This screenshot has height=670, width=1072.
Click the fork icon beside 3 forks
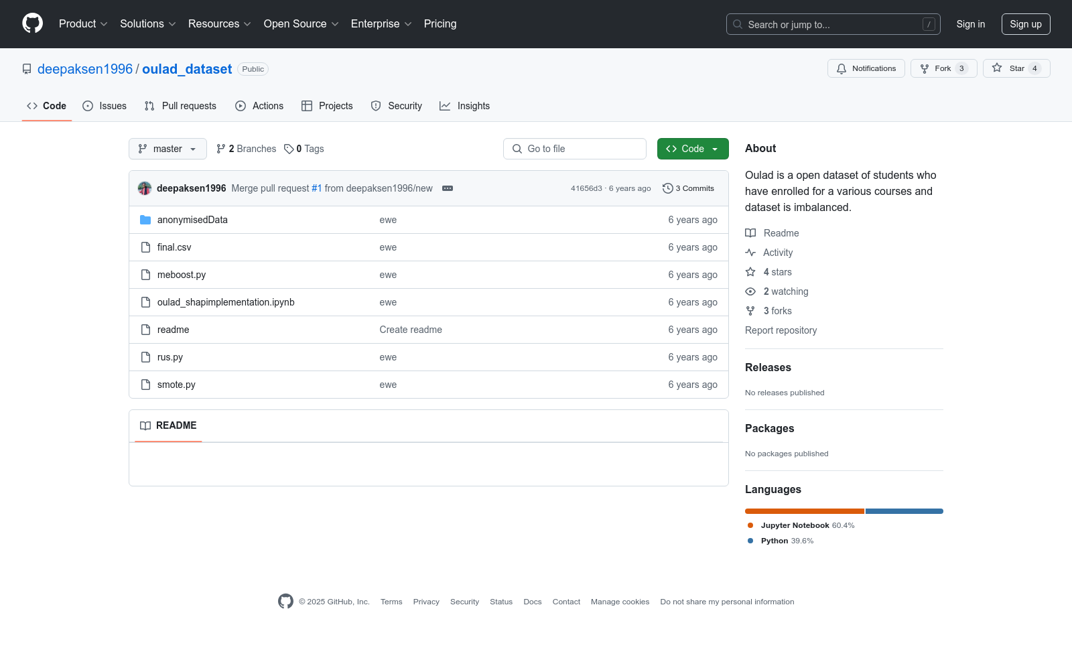(x=750, y=311)
